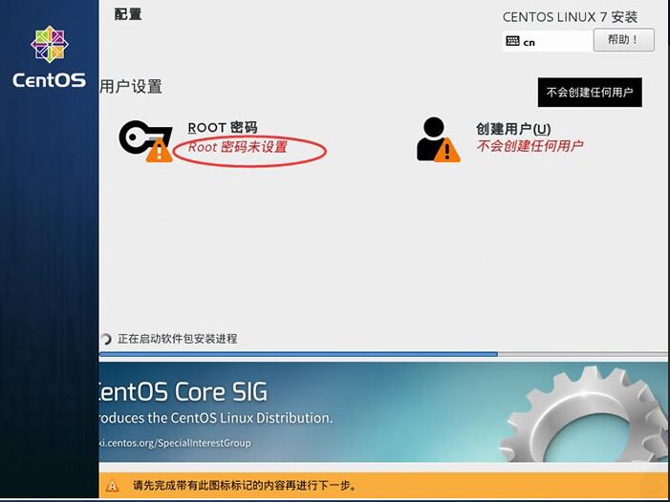
Task: Open the create user person icon
Action: pos(438,140)
